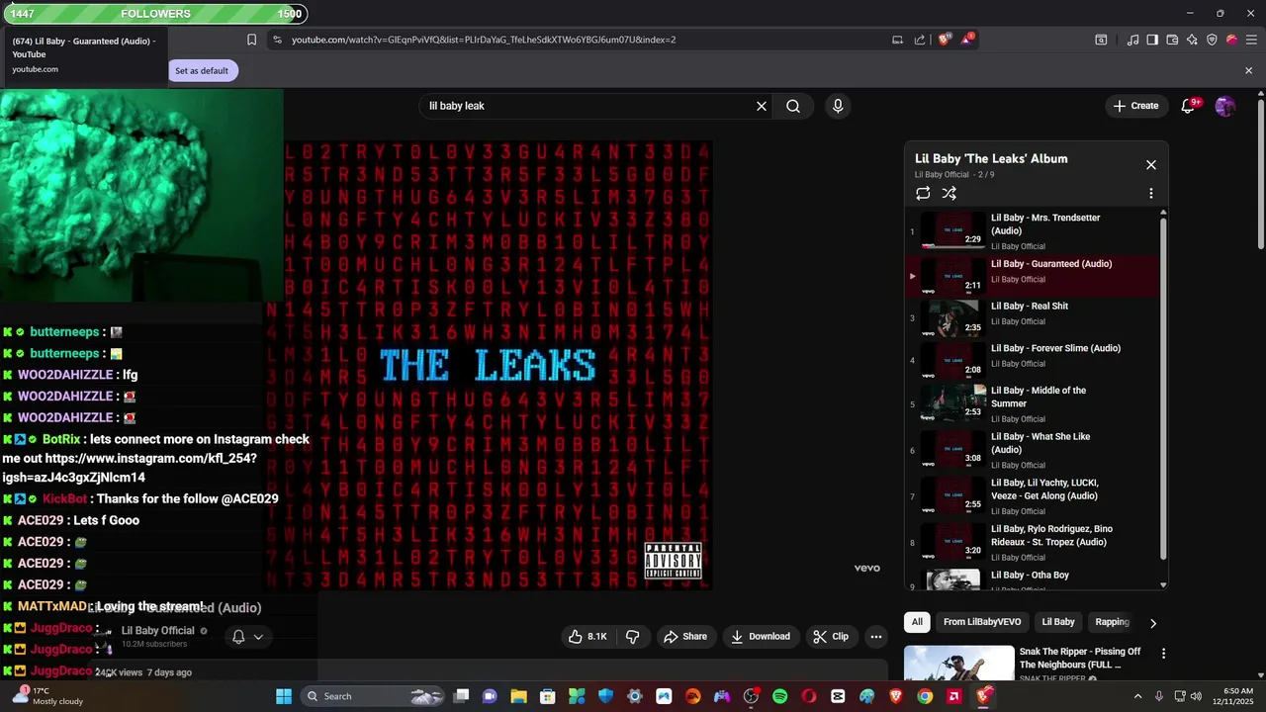The height and width of the screenshot is (712, 1266).
Task: Open Brave Rewards triangle icon
Action: pos(966,40)
